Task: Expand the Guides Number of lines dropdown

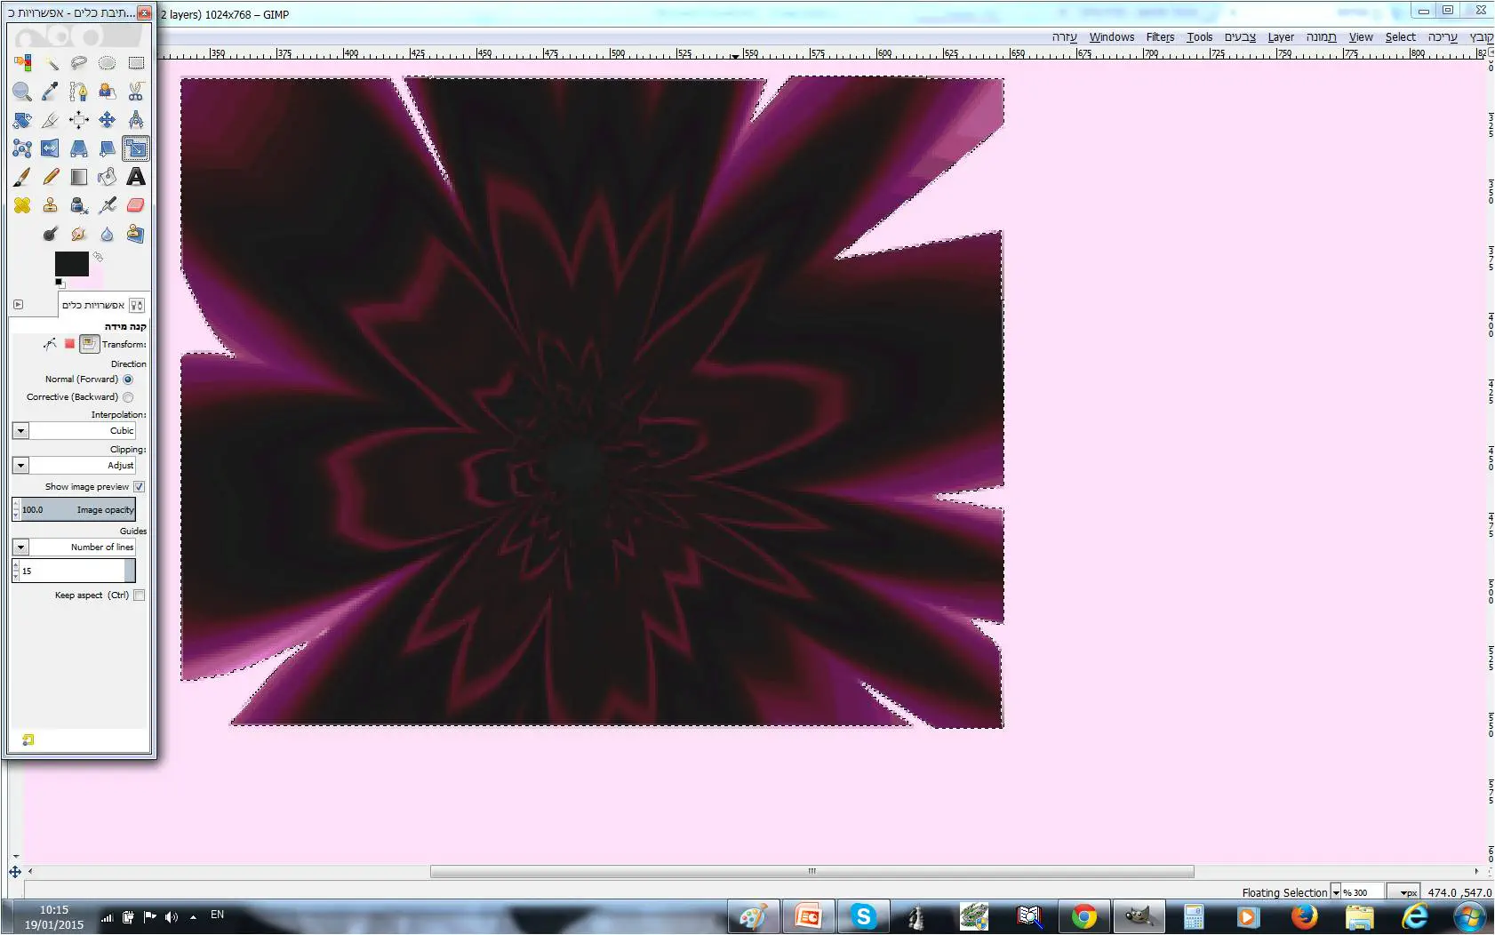Action: [21, 547]
